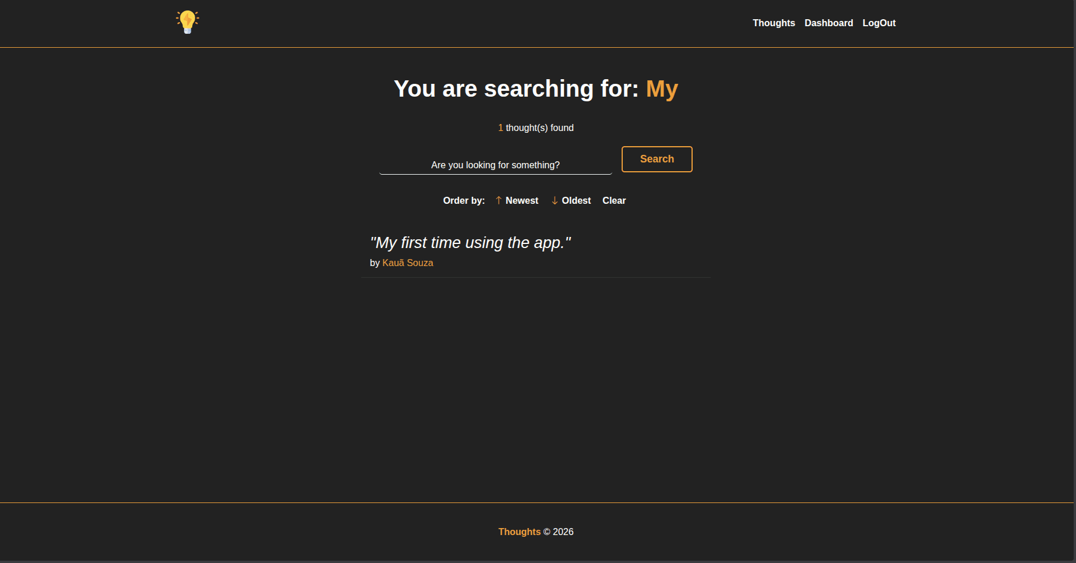Screen dimensions: 1076x563
Task: Open the Thoughts page from the top navigation
Action: point(773,23)
